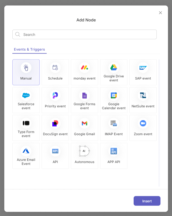Select the NetSuite event logo
This screenshot has width=172, height=216.
143,95
